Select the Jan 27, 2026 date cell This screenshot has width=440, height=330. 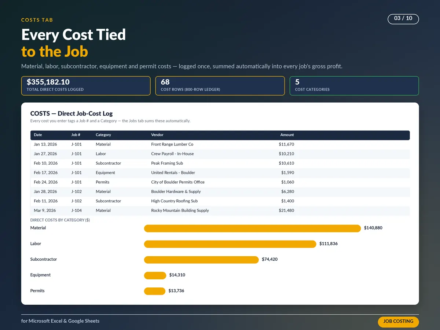45,154
